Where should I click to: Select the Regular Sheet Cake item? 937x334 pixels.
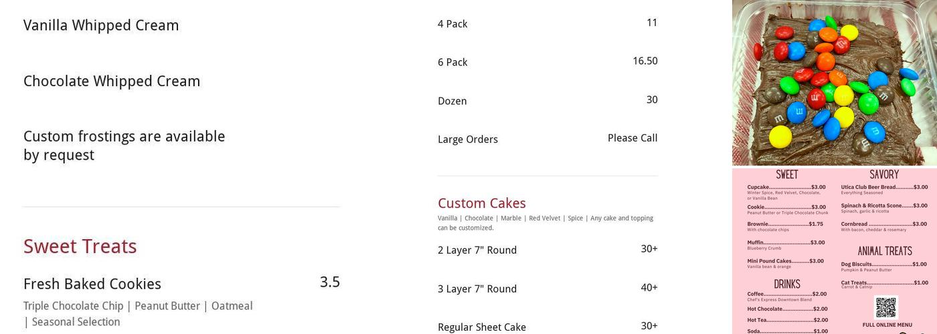[482, 327]
